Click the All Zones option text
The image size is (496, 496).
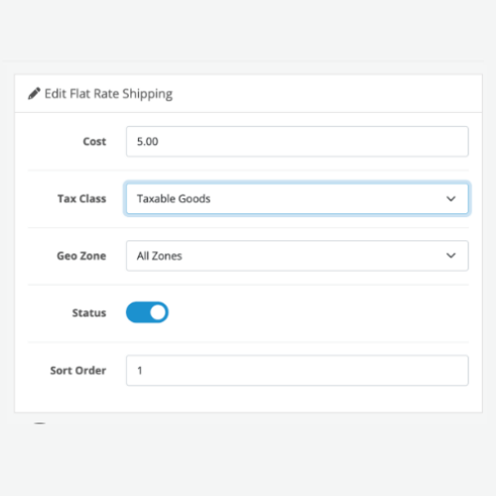click(160, 256)
